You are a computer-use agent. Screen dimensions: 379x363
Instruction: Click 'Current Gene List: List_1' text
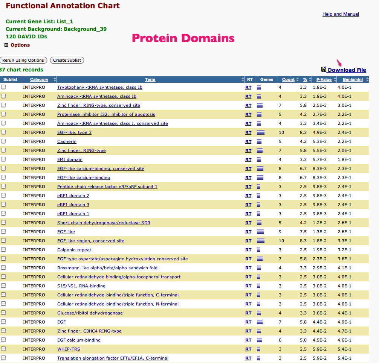(40, 21)
